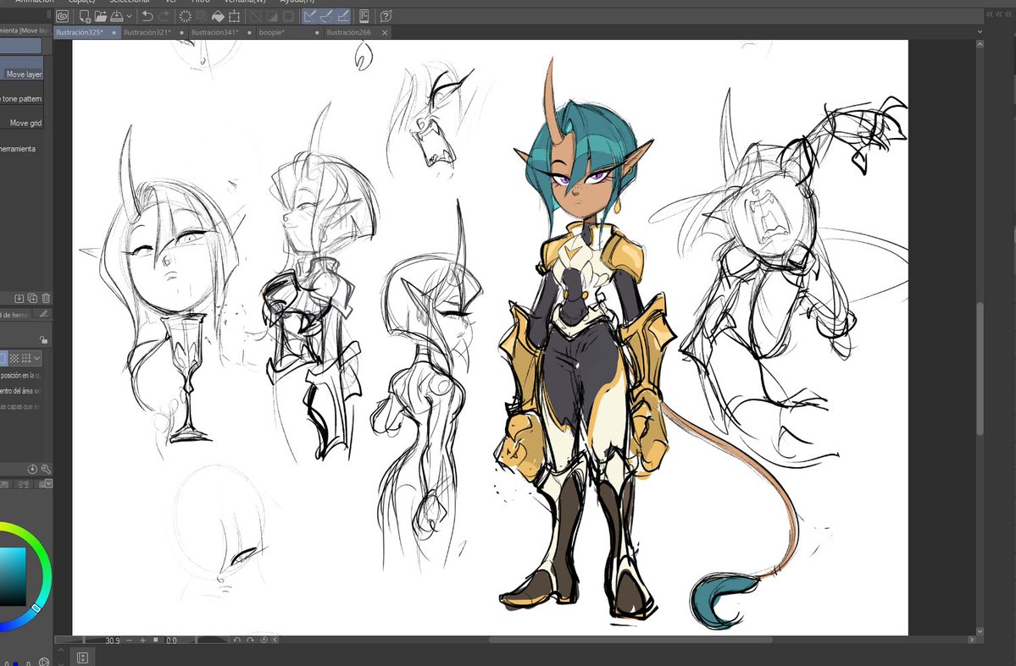1016x666 pixels.
Task: Toggle Snap to Special Ruler
Action: pos(326,16)
